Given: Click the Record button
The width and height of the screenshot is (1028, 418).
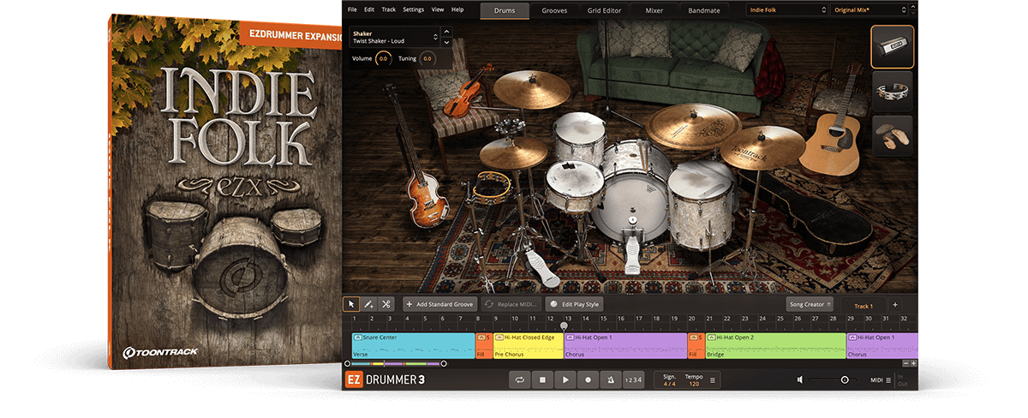Looking at the screenshot, I should pos(588,379).
